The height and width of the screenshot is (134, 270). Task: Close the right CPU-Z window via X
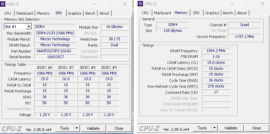click(263, 4)
